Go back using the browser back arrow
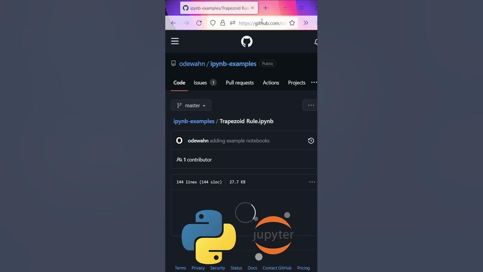Viewport: 483px width, 272px height. (173, 23)
